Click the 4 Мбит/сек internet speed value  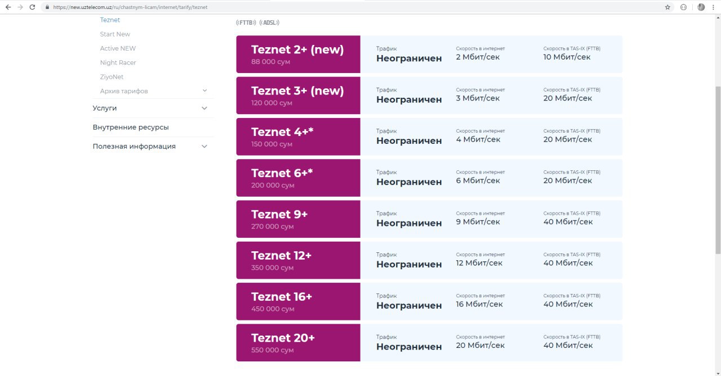(478, 139)
